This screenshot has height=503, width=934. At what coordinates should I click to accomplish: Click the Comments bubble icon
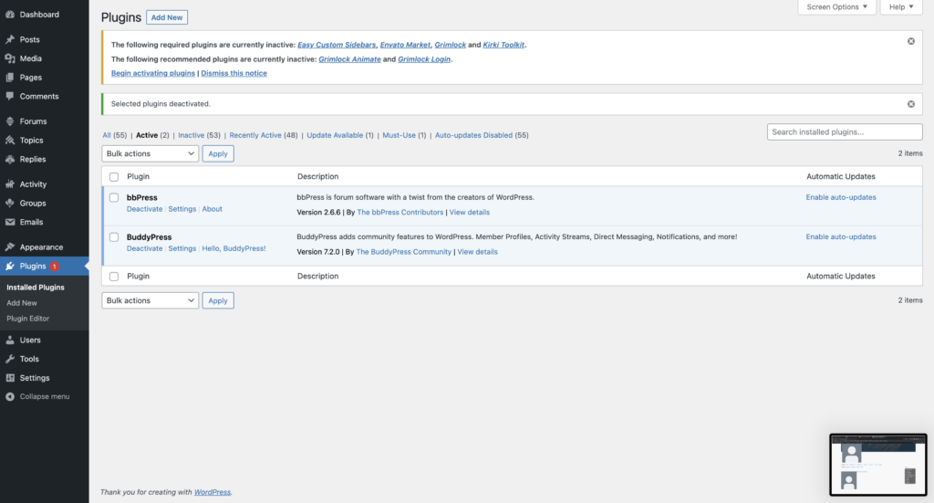pyautogui.click(x=10, y=96)
